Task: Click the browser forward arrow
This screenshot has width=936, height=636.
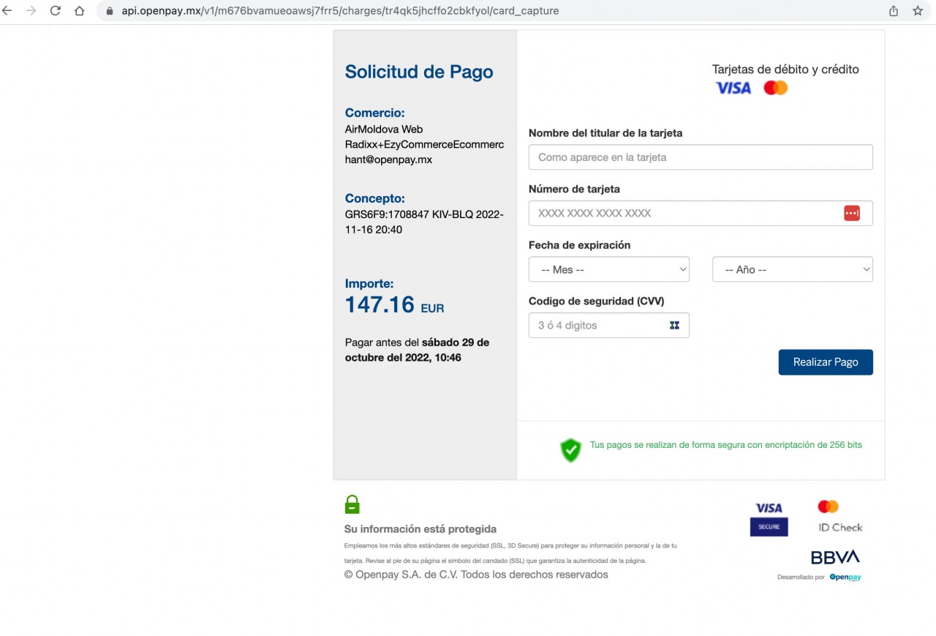Action: pyautogui.click(x=31, y=11)
